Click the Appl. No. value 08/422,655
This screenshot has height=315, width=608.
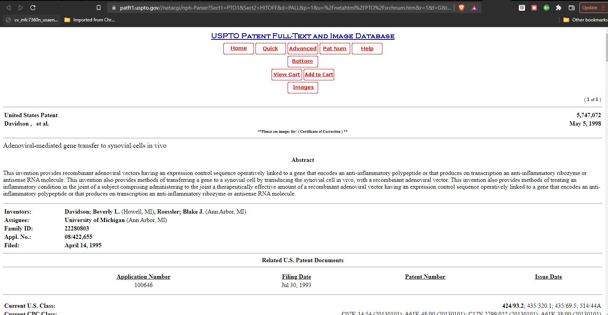[x=78, y=237]
